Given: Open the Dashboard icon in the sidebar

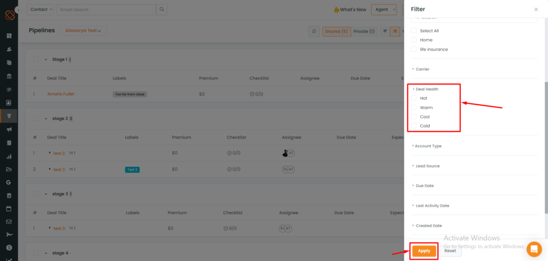Looking at the screenshot, I should [9, 36].
